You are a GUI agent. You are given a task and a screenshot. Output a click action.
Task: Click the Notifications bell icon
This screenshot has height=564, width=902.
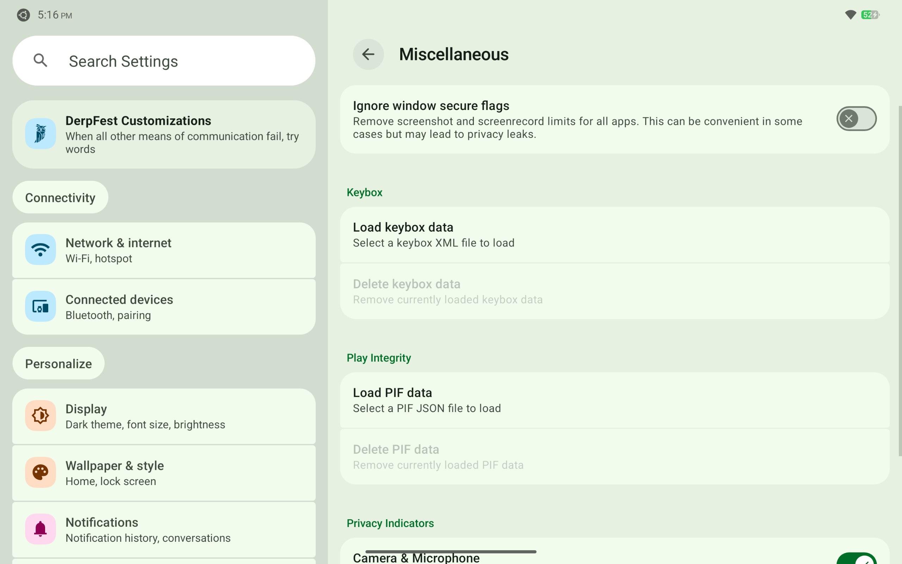[40, 529]
